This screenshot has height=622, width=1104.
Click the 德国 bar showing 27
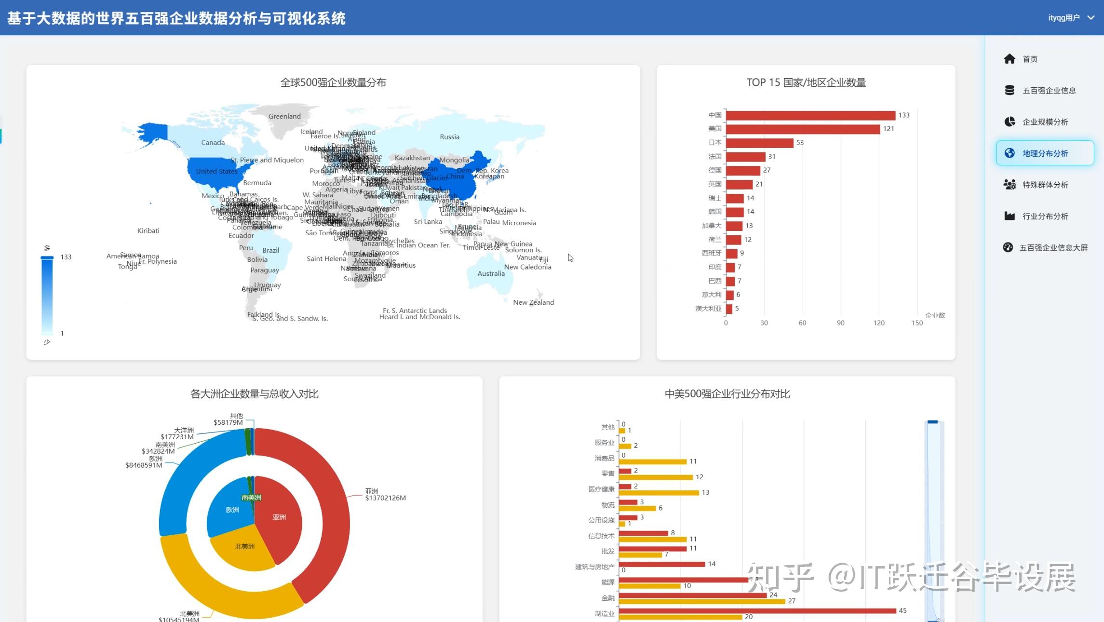743,171
